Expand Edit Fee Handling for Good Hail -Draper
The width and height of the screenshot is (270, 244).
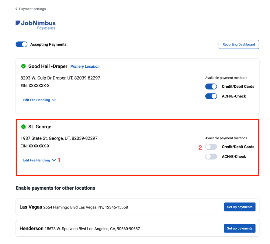pos(37,100)
